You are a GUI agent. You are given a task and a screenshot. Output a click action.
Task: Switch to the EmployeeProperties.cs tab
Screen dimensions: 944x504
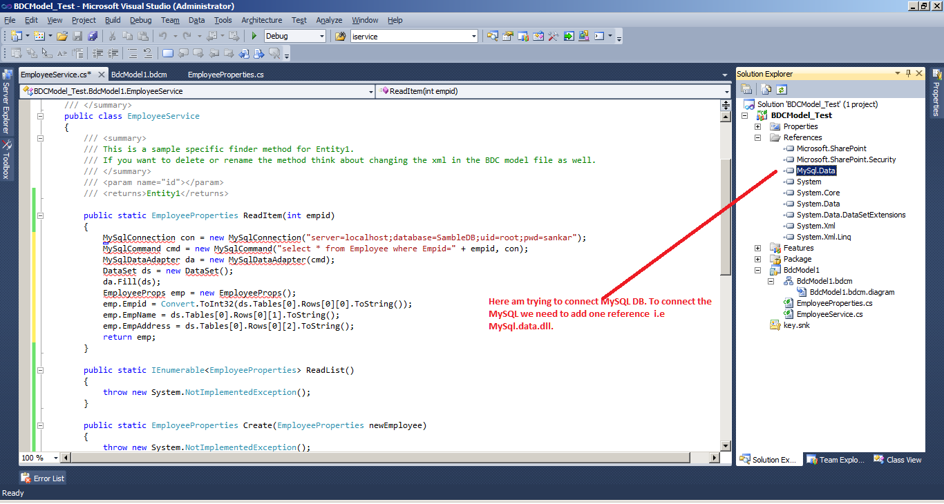click(225, 75)
